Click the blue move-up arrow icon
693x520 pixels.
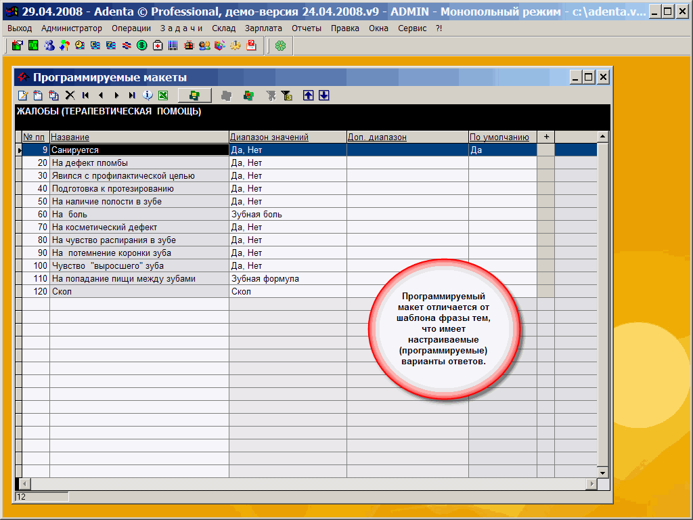pos(309,95)
